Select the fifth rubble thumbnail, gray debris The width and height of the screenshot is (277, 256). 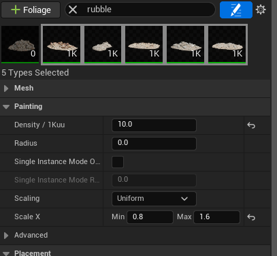tap(186, 44)
